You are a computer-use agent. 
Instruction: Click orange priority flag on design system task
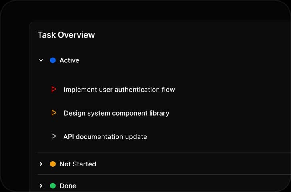(x=54, y=113)
